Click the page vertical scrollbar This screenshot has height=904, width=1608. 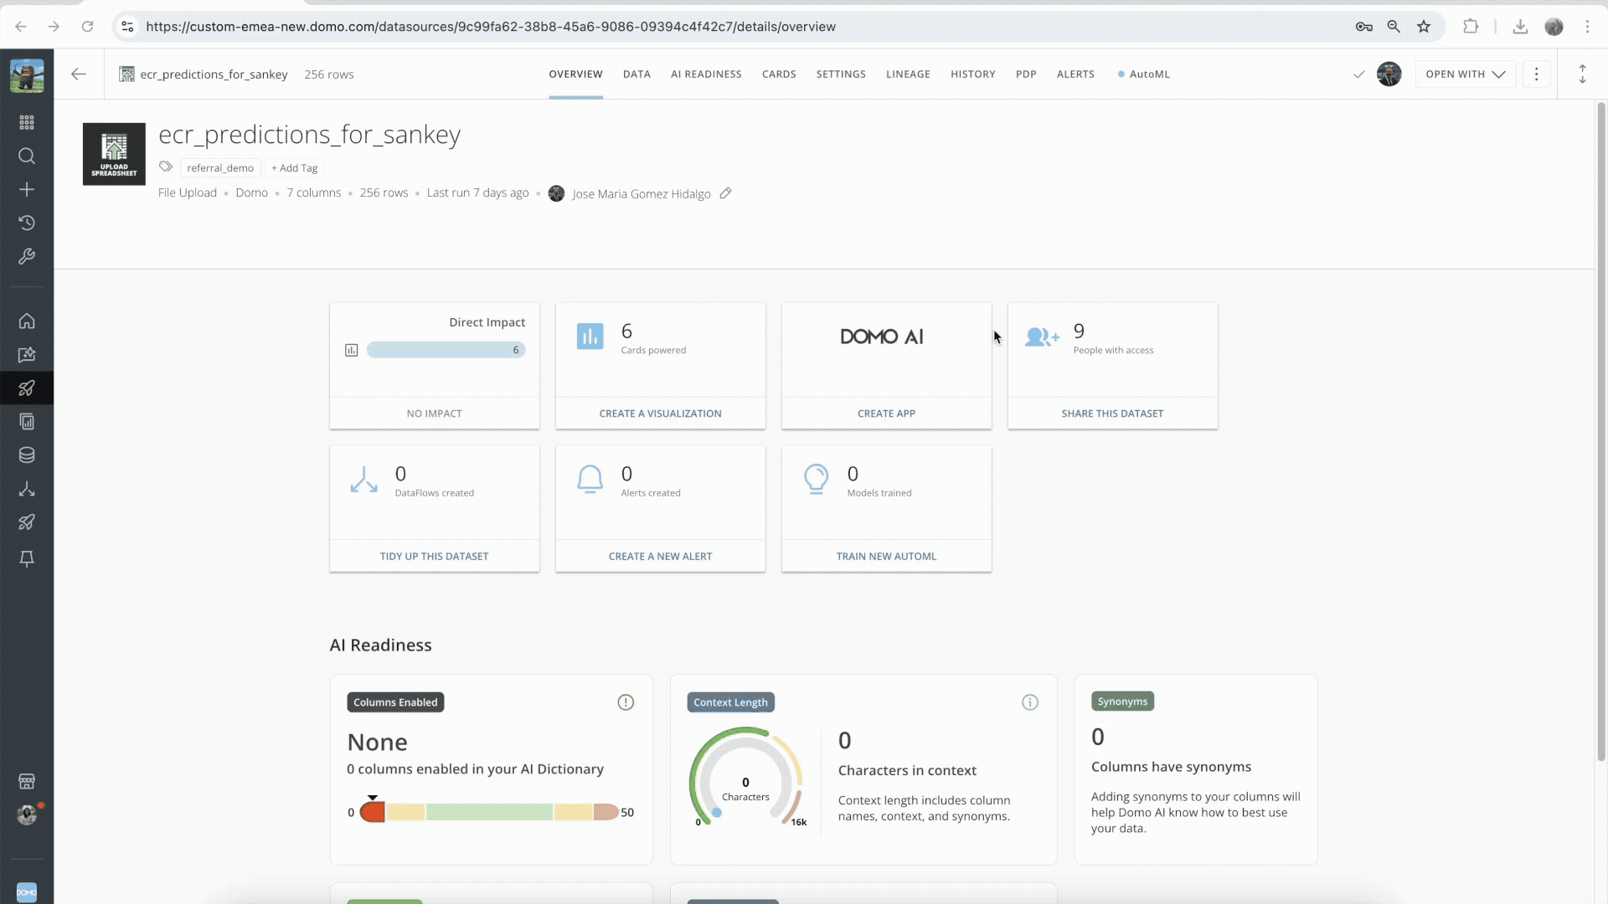click(1600, 431)
